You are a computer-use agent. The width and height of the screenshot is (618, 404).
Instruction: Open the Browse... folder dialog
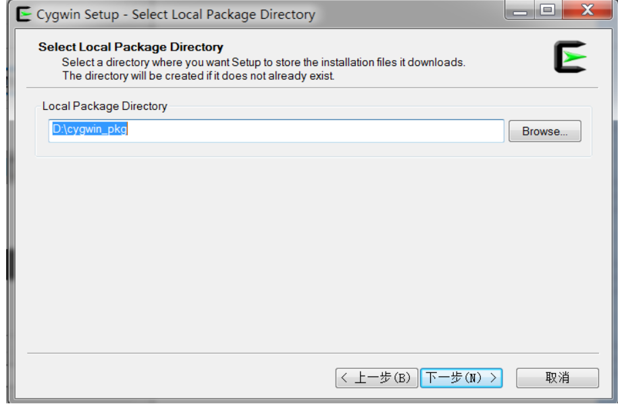coord(544,131)
